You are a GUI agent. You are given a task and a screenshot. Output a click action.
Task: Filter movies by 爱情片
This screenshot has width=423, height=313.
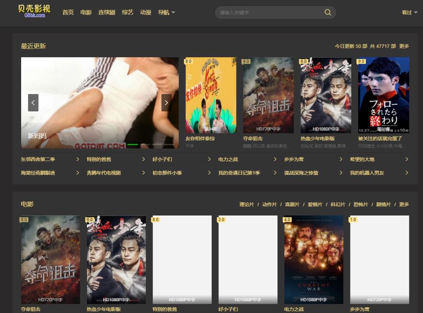[x=315, y=204]
